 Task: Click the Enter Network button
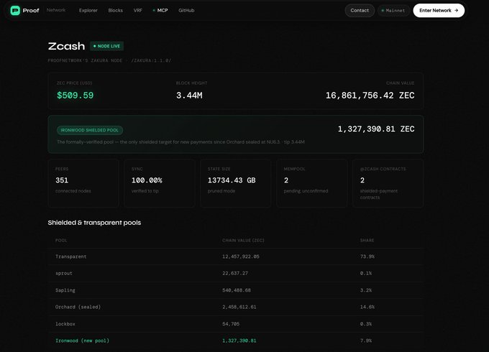439,11
